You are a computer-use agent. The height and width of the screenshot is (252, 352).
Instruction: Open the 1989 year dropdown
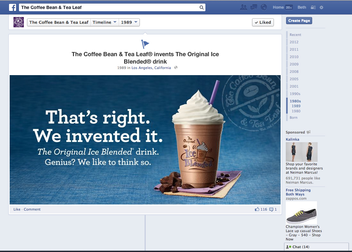[x=129, y=22]
